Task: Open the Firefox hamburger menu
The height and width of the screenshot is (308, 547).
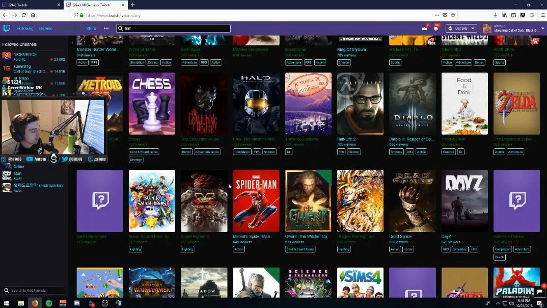Action: click(x=543, y=15)
